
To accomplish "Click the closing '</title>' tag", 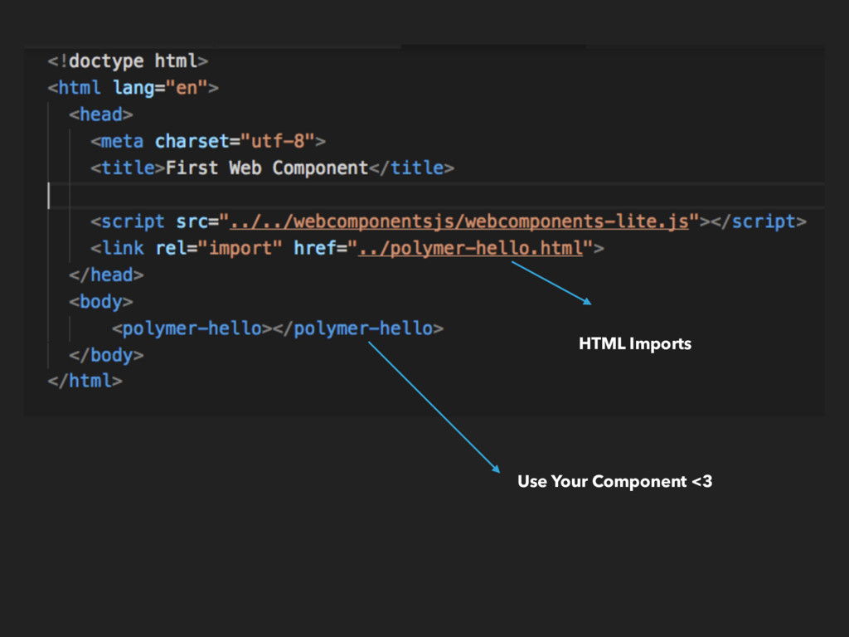I will tap(411, 168).
